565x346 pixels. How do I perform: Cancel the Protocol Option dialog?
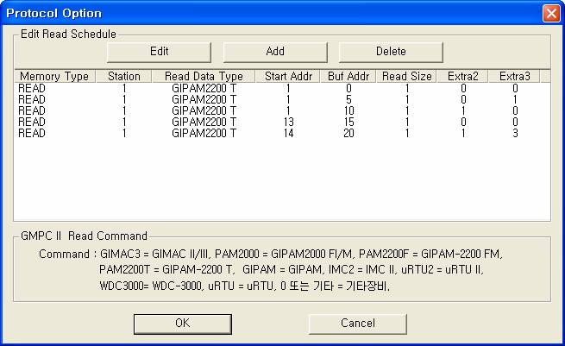357,324
